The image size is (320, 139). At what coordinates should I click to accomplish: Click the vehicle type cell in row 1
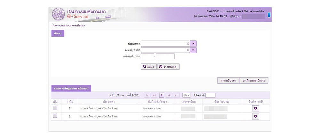click(x=109, y=108)
